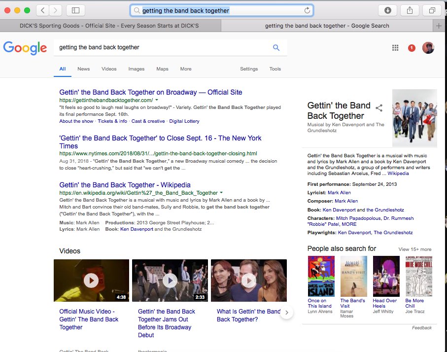Open the Tools search options
Image resolution: width=447 pixels, height=352 pixels.
click(275, 69)
